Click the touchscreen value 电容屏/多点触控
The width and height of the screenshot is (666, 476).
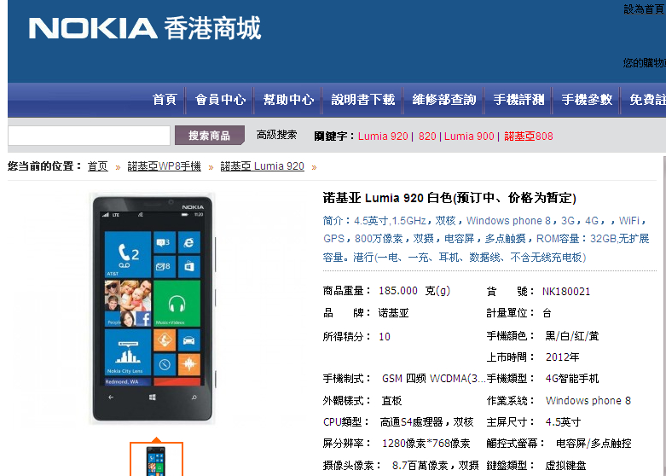click(594, 444)
